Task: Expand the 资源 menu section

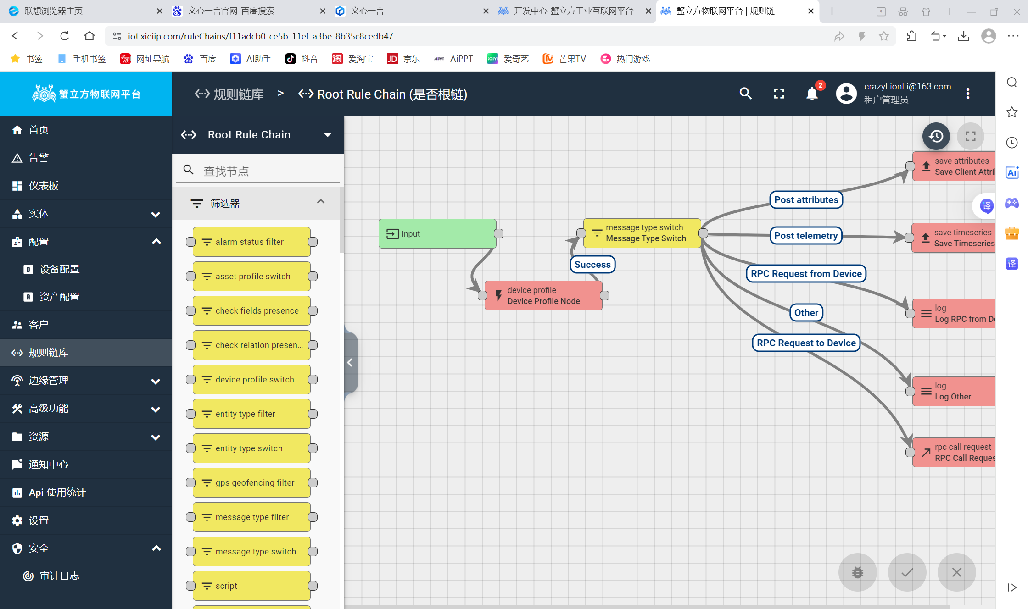Action: tap(156, 437)
